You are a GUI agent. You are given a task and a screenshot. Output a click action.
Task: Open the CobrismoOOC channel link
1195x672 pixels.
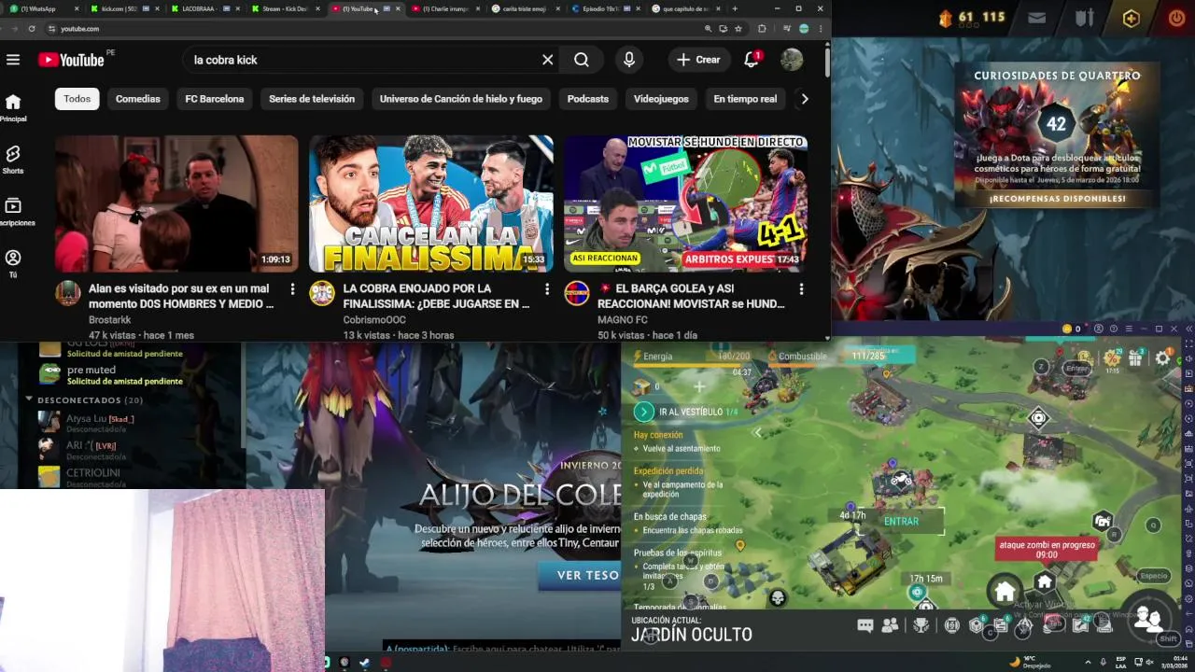374,320
